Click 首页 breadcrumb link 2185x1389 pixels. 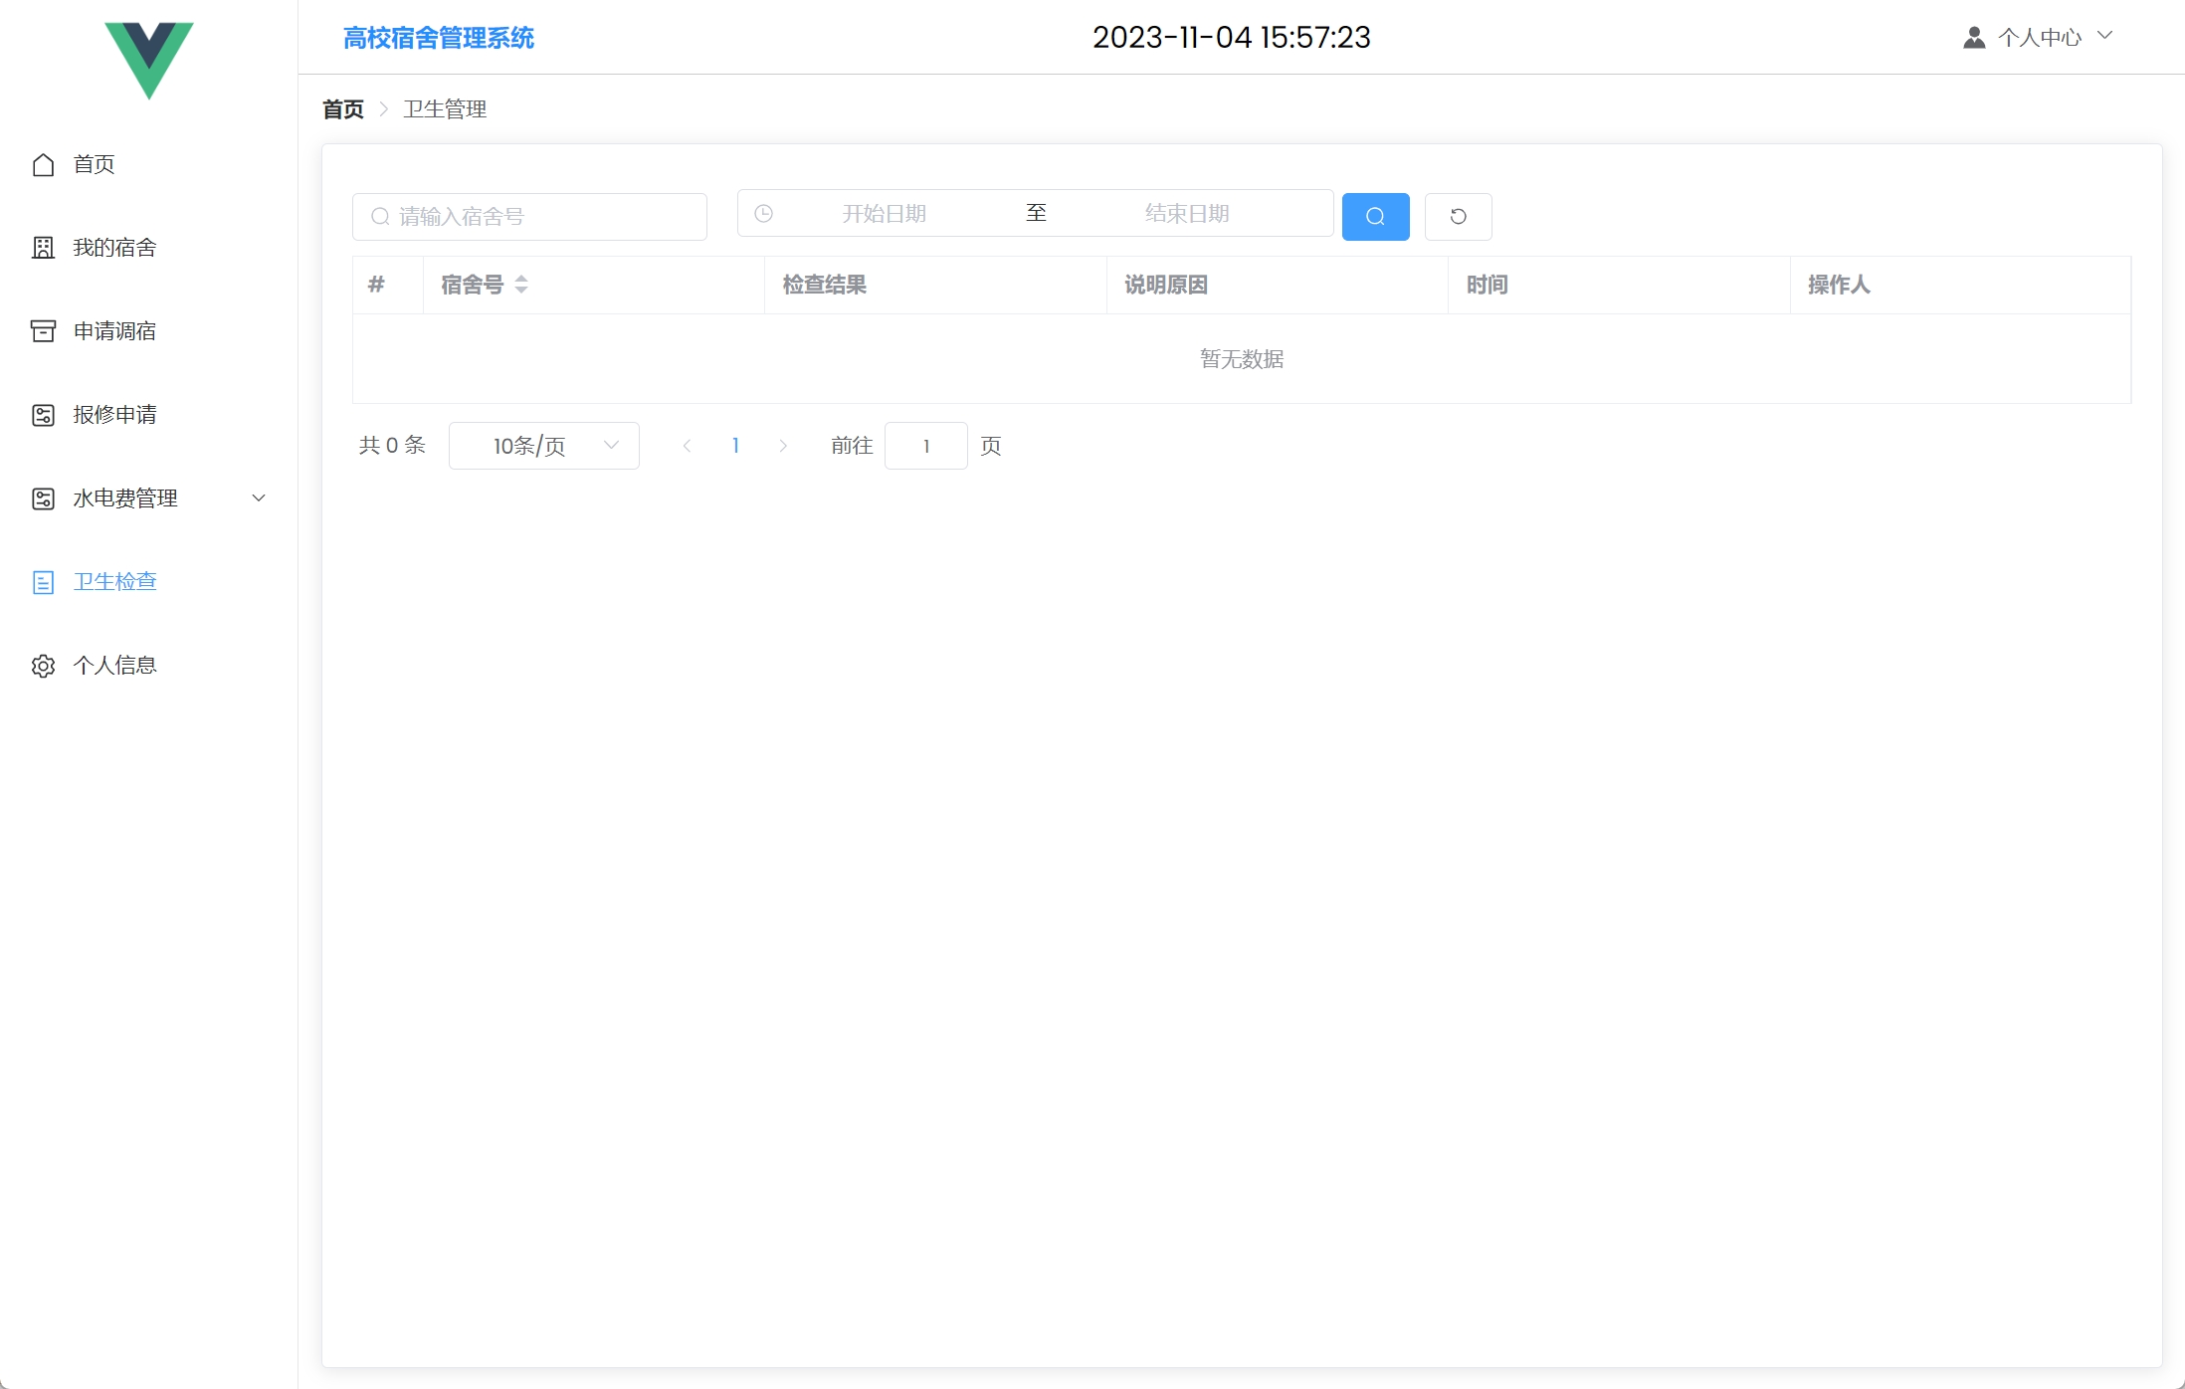point(343,109)
